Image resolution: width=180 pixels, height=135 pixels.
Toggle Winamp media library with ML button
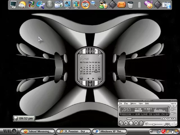(x=174, y=119)
